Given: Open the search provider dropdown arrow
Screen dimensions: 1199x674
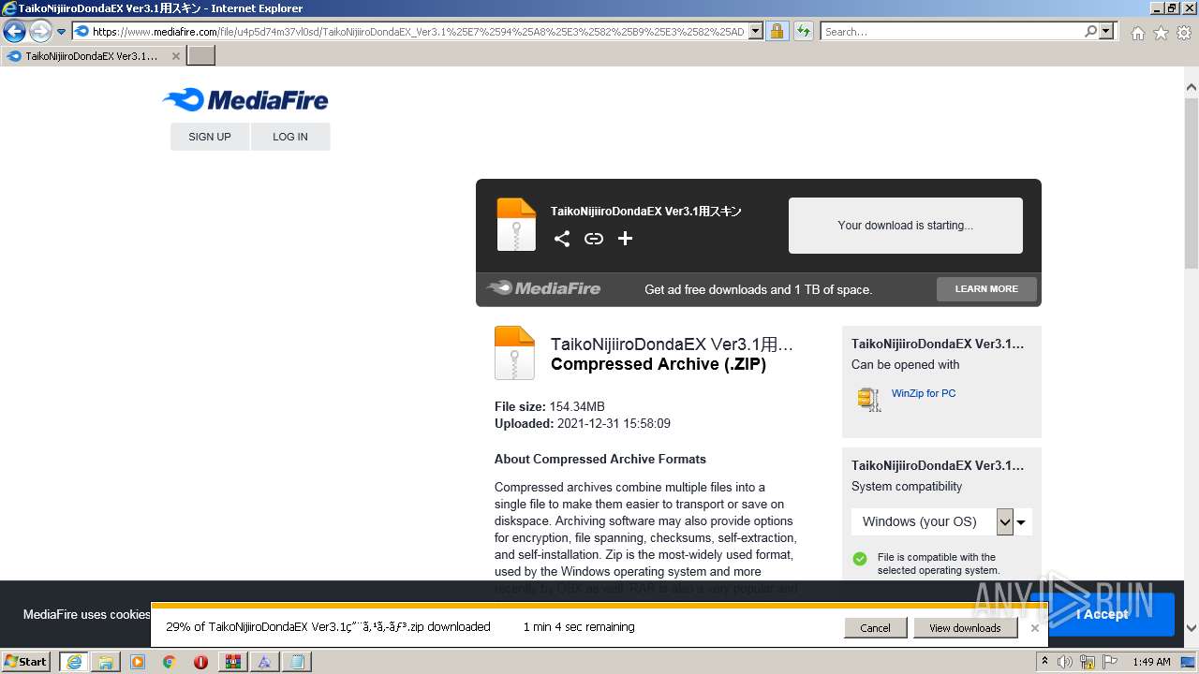Looking at the screenshot, I should pyautogui.click(x=1107, y=31).
